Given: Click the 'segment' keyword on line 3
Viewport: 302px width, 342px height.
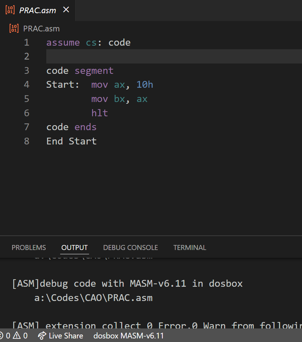Looking at the screenshot, I should tap(94, 71).
